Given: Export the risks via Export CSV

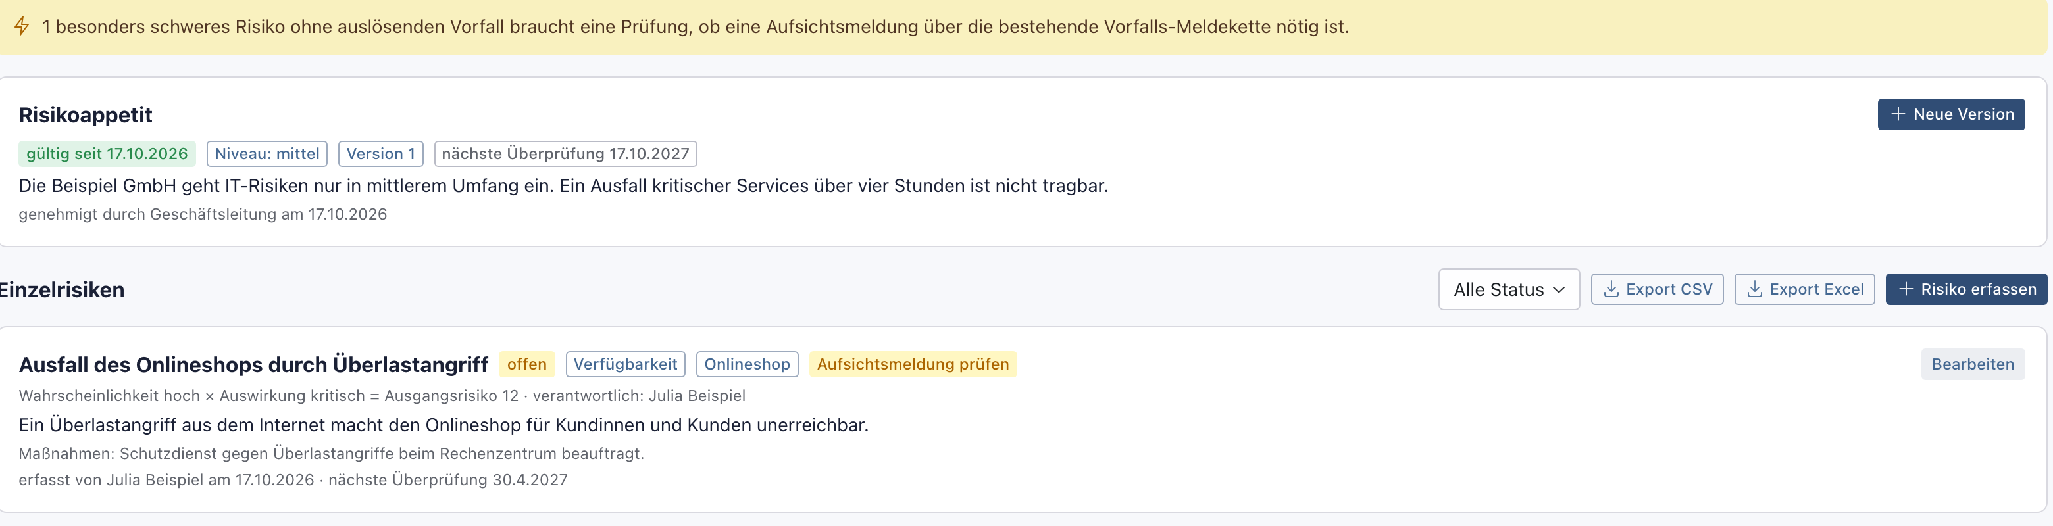Looking at the screenshot, I should 1657,290.
